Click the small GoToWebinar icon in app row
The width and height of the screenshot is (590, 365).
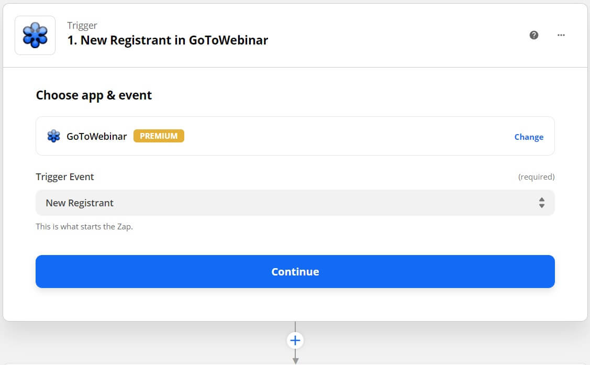pos(53,136)
